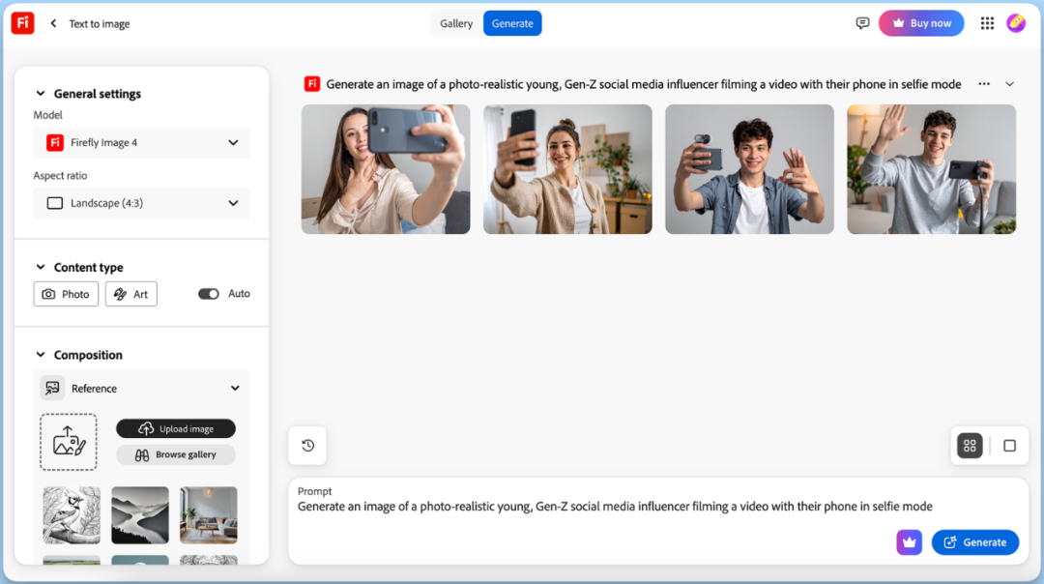Click Upload image in the Composition panel
The image size is (1044, 584).
click(175, 428)
